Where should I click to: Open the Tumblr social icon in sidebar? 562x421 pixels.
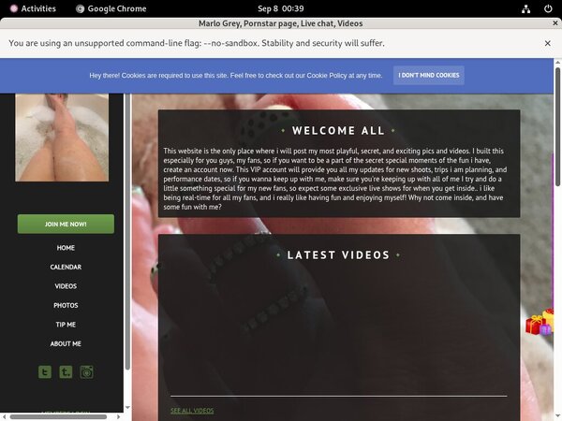[66, 371]
